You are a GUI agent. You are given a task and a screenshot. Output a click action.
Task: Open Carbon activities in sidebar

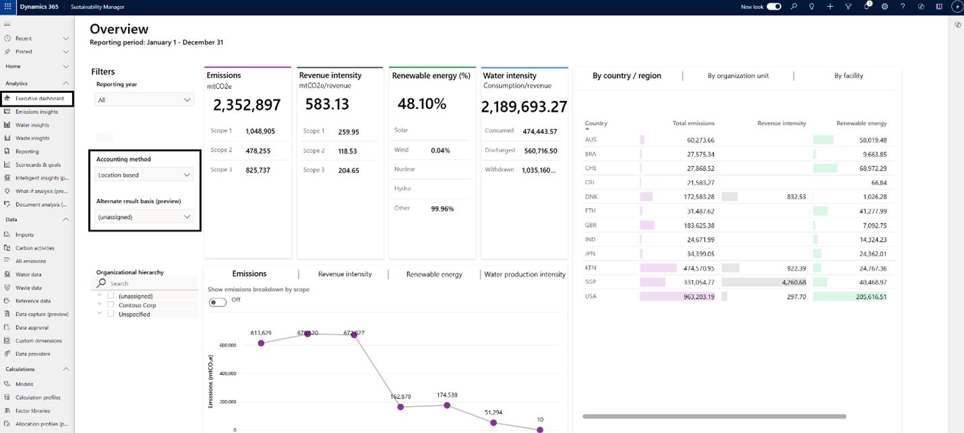35,248
